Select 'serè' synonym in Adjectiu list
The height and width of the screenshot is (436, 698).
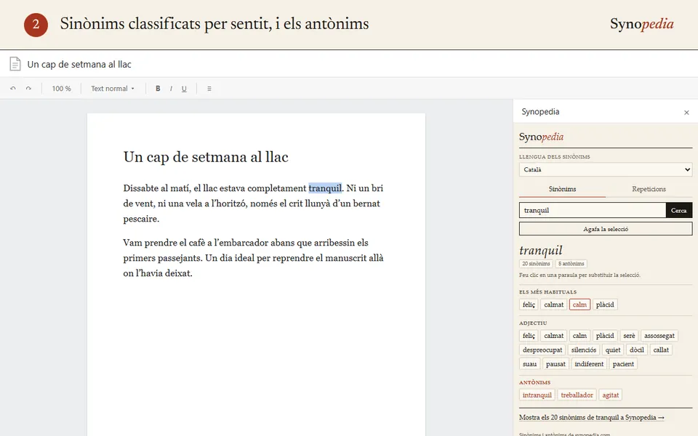(x=629, y=336)
